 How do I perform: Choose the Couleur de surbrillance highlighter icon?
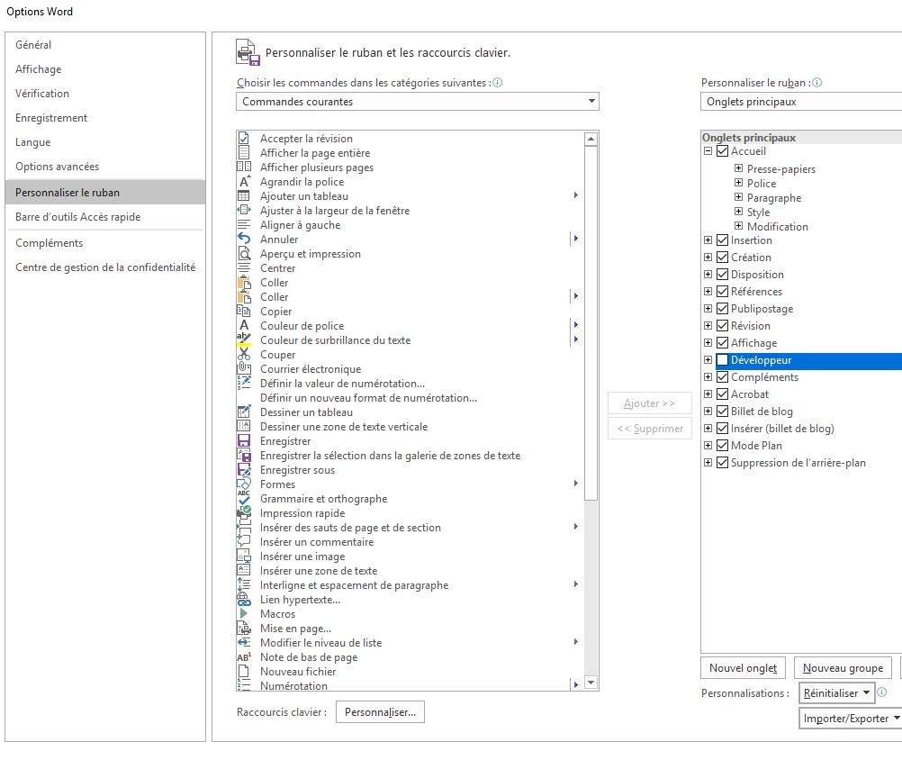pos(244,339)
